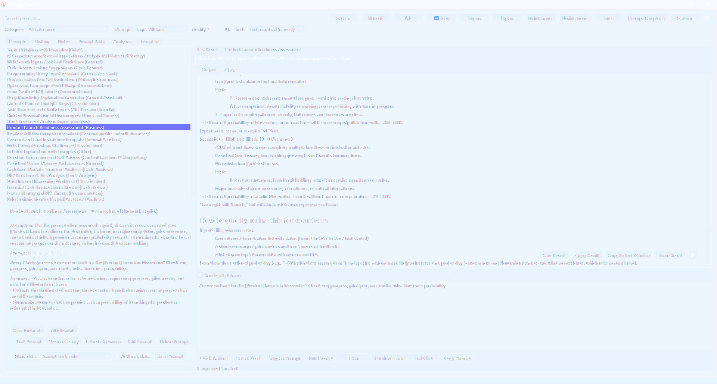717x384 pixels.
Task: Click the Export button
Action: coord(507,18)
